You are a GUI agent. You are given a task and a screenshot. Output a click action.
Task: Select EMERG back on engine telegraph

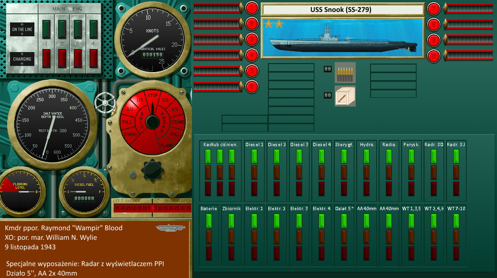click(129, 135)
